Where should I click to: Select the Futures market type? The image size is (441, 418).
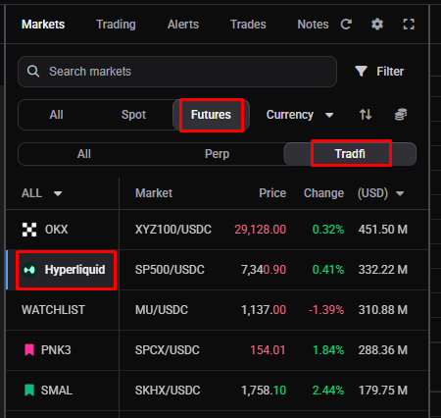211,115
